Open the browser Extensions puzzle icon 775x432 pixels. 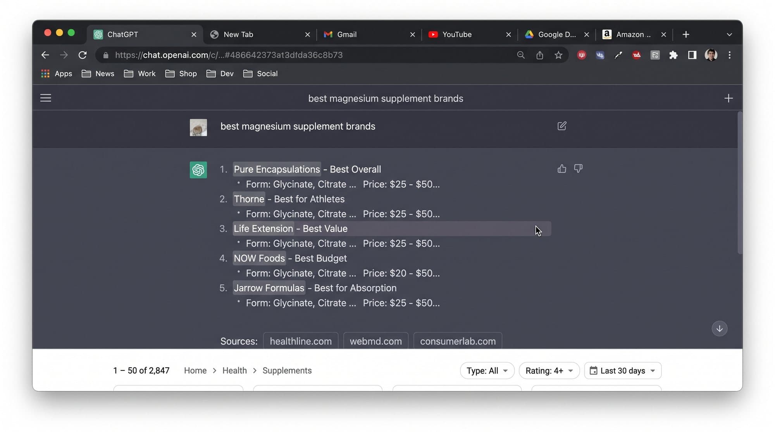tap(673, 55)
